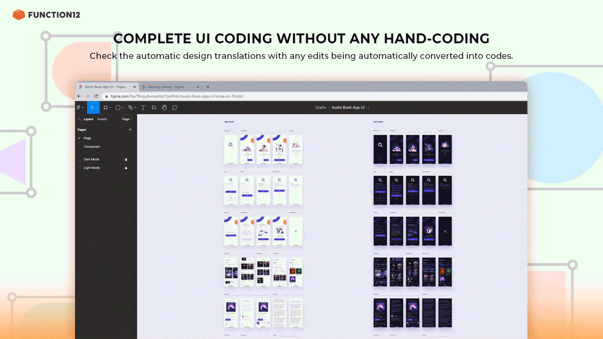Select the Move tool arrow
Viewport: 603px width, 339px height.
(x=92, y=107)
